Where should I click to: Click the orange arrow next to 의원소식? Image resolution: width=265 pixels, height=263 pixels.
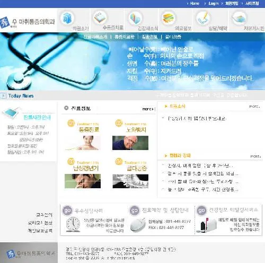click(x=166, y=106)
